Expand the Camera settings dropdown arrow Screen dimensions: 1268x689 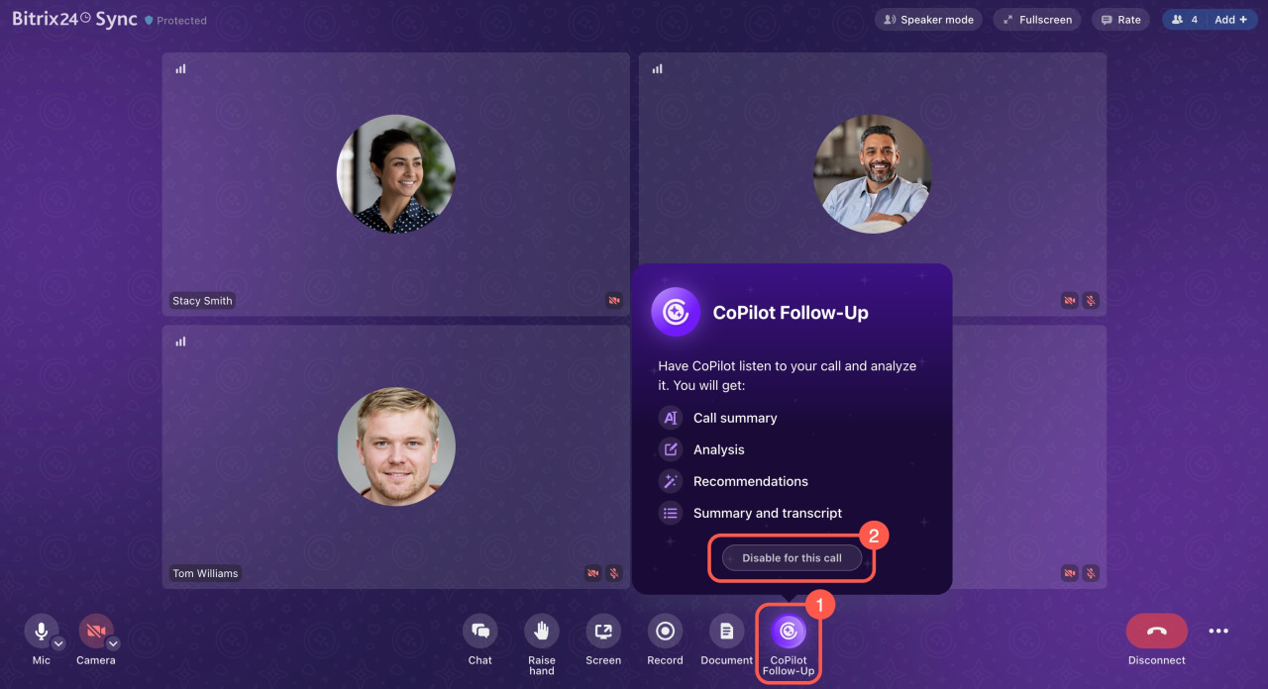(x=113, y=643)
